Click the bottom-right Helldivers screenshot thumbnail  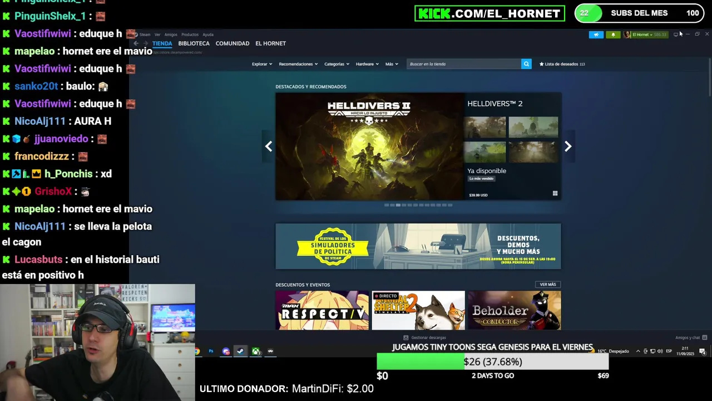(533, 152)
